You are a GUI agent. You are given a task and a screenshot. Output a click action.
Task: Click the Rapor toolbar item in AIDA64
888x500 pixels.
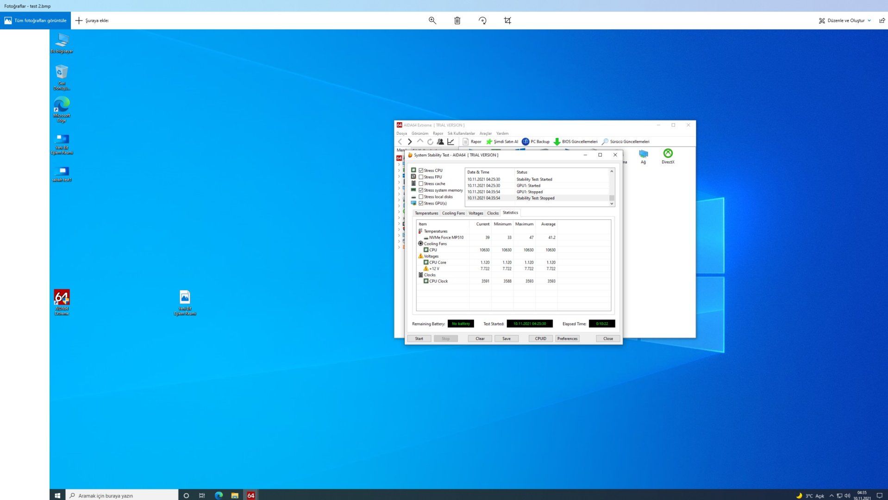(472, 142)
